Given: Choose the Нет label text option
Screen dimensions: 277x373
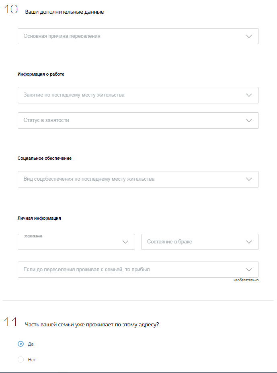Looking at the screenshot, I should tap(32, 360).
